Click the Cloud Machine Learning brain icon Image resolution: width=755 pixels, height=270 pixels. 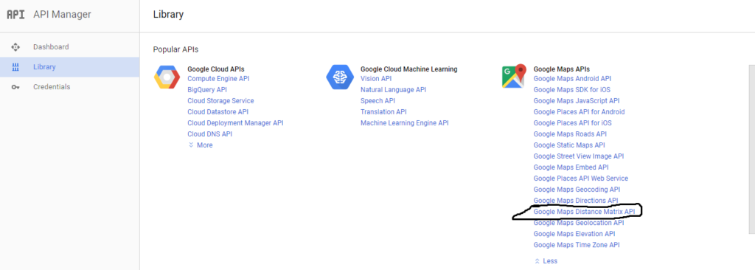(340, 77)
